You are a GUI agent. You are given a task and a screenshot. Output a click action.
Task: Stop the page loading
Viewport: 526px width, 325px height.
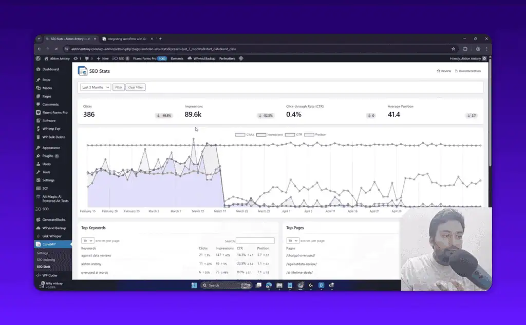pos(56,49)
